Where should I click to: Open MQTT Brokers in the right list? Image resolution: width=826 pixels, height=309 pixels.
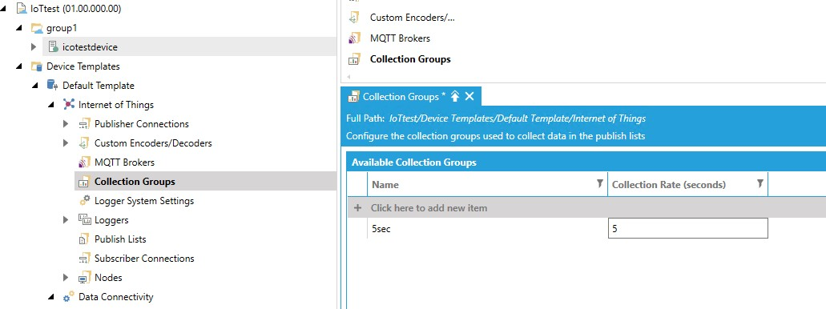coord(400,38)
